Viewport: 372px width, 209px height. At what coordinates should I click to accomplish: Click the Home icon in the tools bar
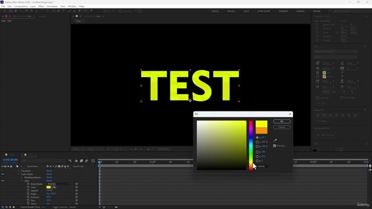[5, 11]
